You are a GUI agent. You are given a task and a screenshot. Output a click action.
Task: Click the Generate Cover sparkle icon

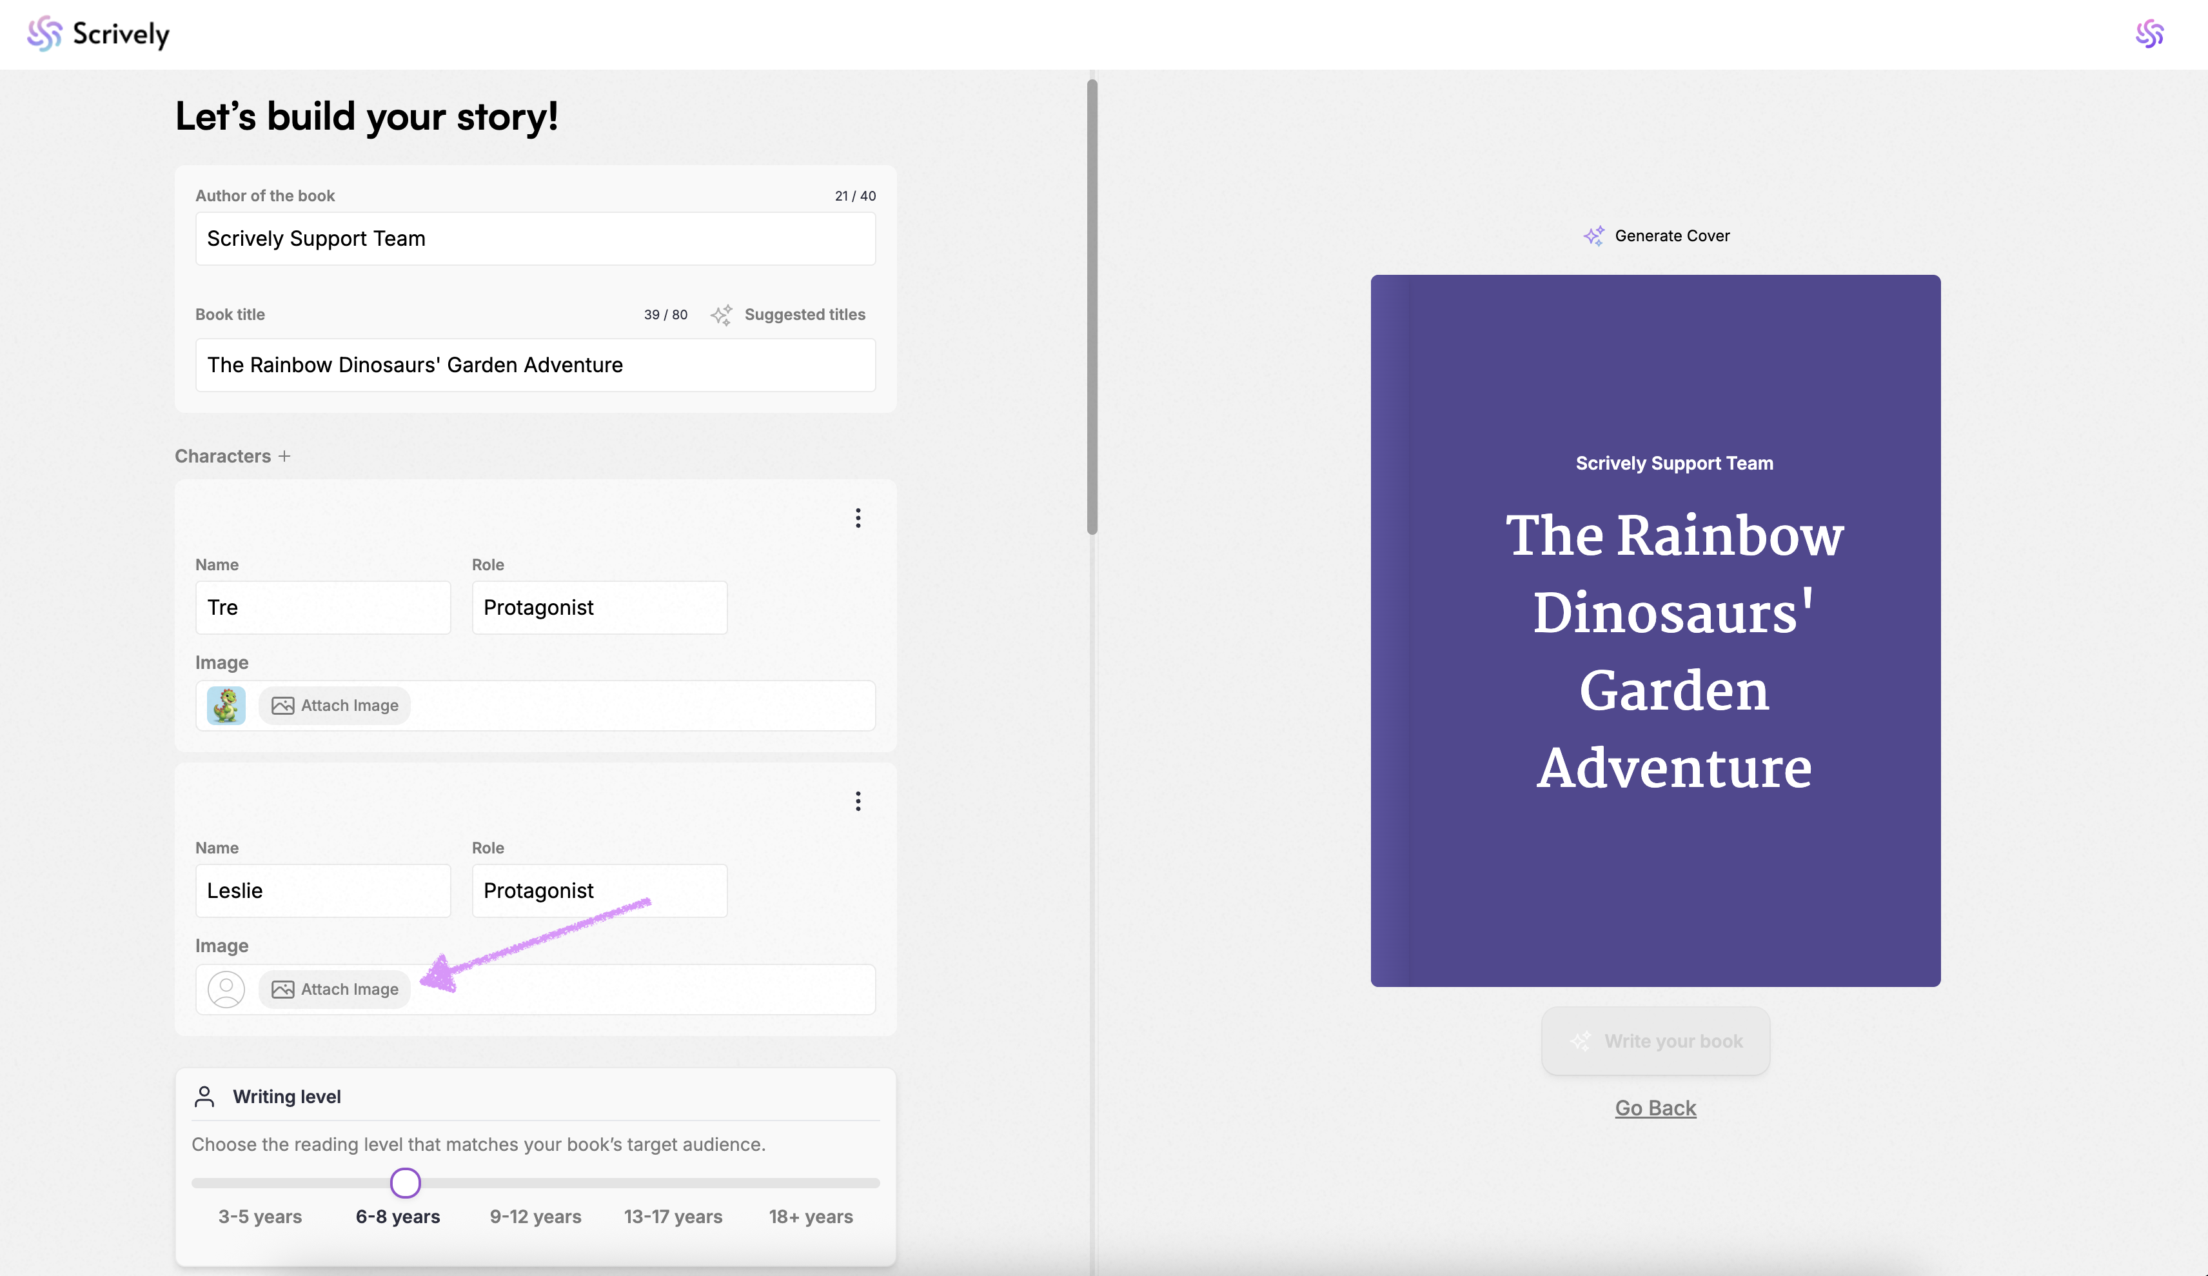click(x=1593, y=235)
